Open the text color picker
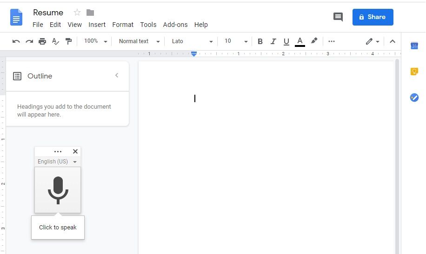426x254 pixels. [300, 41]
